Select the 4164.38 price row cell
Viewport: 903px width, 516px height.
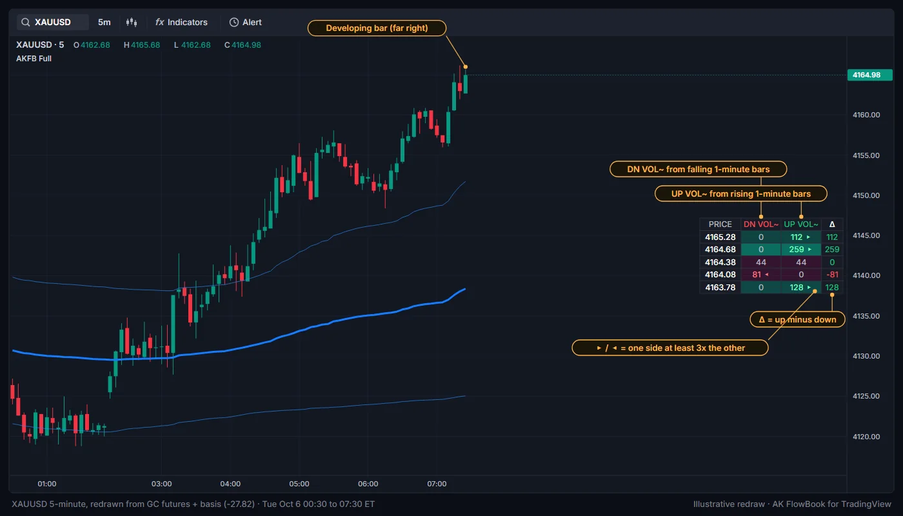(720, 262)
